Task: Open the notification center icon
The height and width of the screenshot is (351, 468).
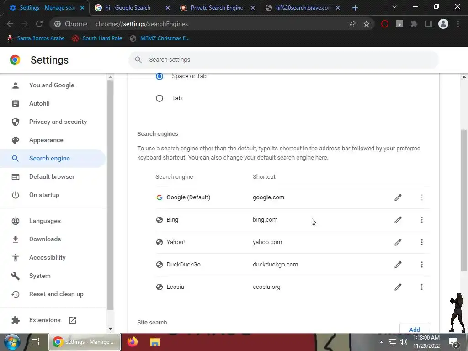Action: click(x=453, y=343)
